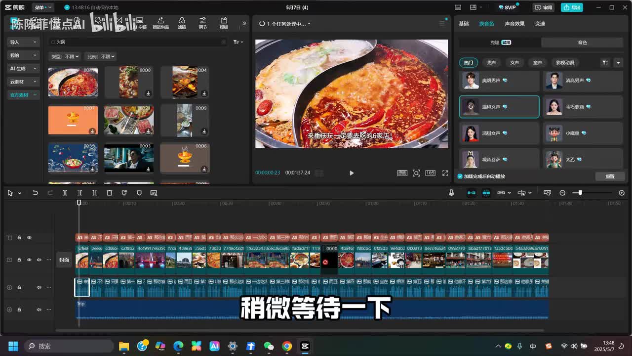Click the fullscreen preview icon
The height and width of the screenshot is (356, 632).
coord(445,173)
